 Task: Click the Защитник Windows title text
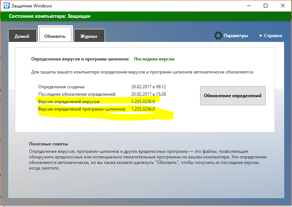(x=32, y=6)
